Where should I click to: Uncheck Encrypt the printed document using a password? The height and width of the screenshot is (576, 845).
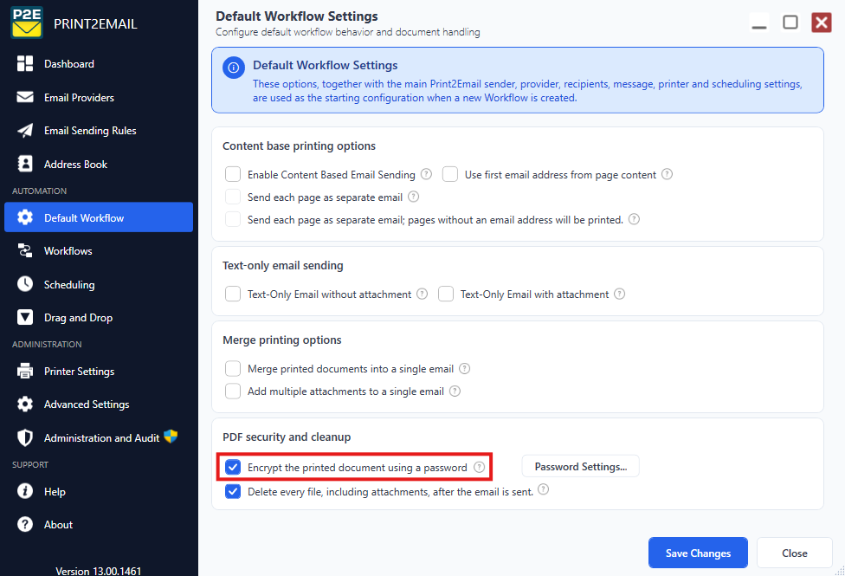(x=233, y=467)
